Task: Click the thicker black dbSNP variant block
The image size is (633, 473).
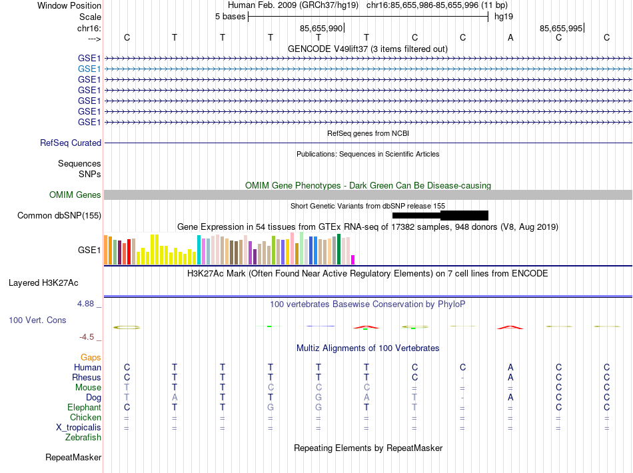Action: pos(464,215)
